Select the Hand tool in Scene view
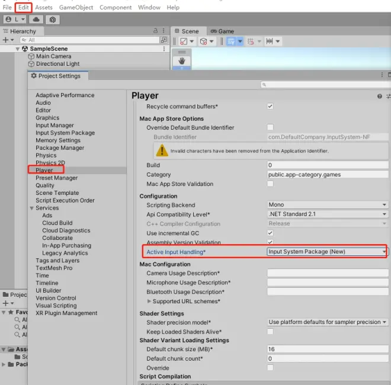The height and width of the screenshot is (385, 391). tap(182, 60)
